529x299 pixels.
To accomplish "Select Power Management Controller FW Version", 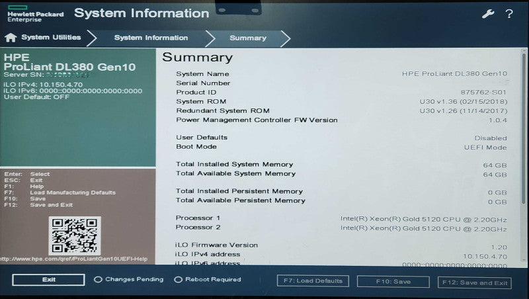I will coord(257,120).
